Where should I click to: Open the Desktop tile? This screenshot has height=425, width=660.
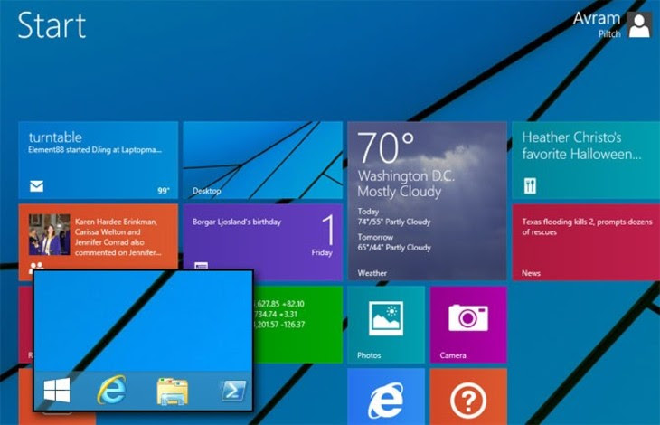coord(262,160)
